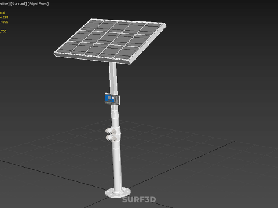Open the partially cut-off Perspective viewport label menu
278x208 pixels.
tap(5, 4)
